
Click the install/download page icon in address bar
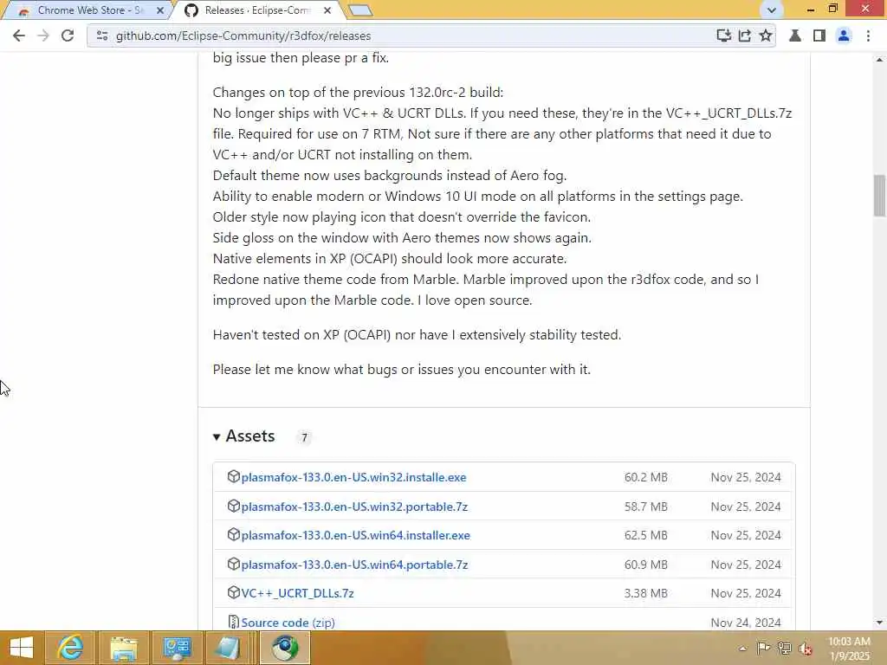tap(723, 36)
